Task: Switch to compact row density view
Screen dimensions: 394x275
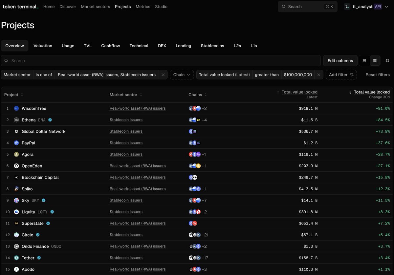Action: coord(375,61)
